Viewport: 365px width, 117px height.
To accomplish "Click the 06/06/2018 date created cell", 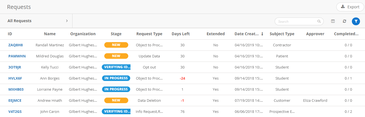I will [249, 111].
